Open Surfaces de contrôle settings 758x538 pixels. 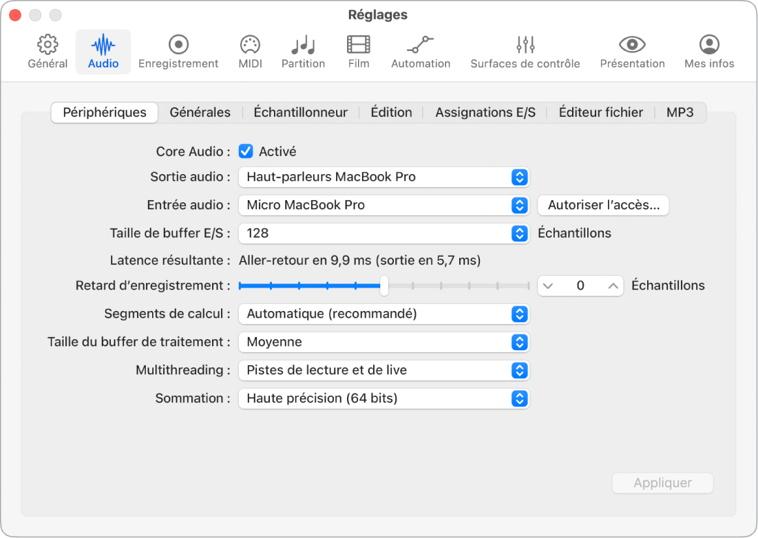click(525, 51)
